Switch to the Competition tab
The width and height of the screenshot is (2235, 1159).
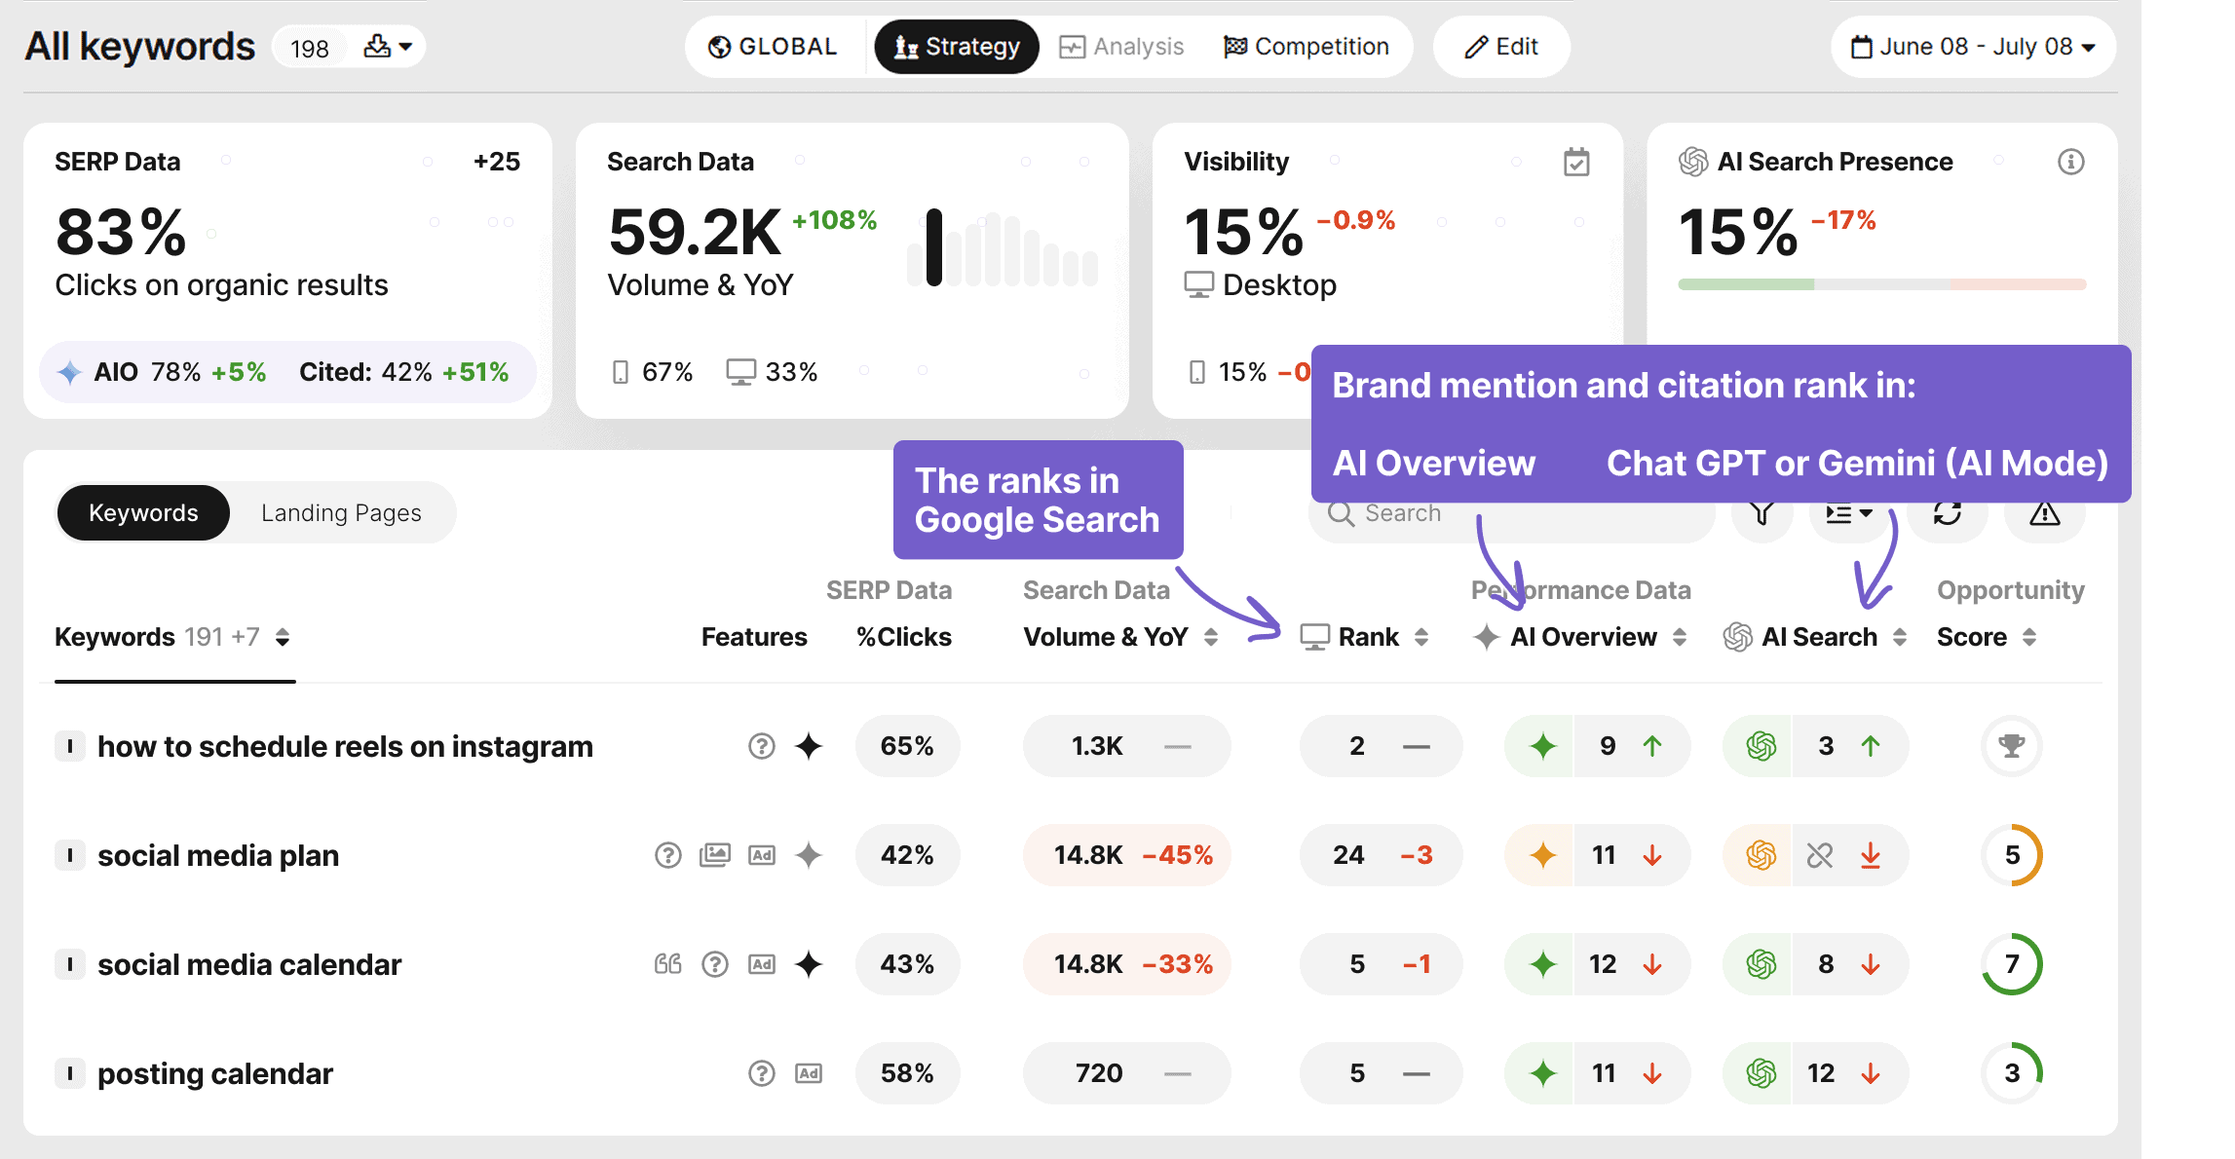1307,47
